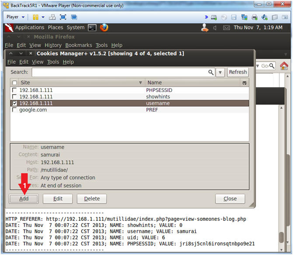The image size is (293, 255).
Task: Click the hard disk device icon in VMware toolbar
Action: pyautogui.click(x=214, y=18)
